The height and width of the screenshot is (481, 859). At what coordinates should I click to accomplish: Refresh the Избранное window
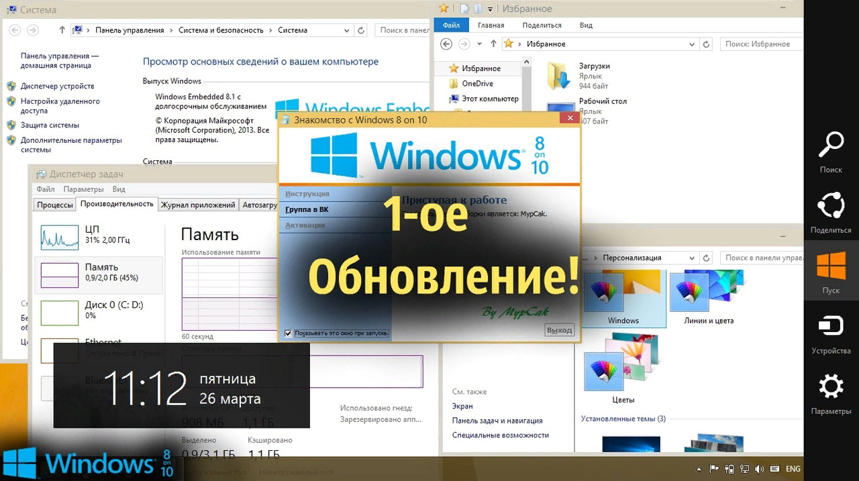[x=706, y=44]
